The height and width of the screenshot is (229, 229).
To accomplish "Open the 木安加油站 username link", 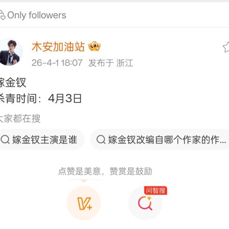I will (x=58, y=47).
